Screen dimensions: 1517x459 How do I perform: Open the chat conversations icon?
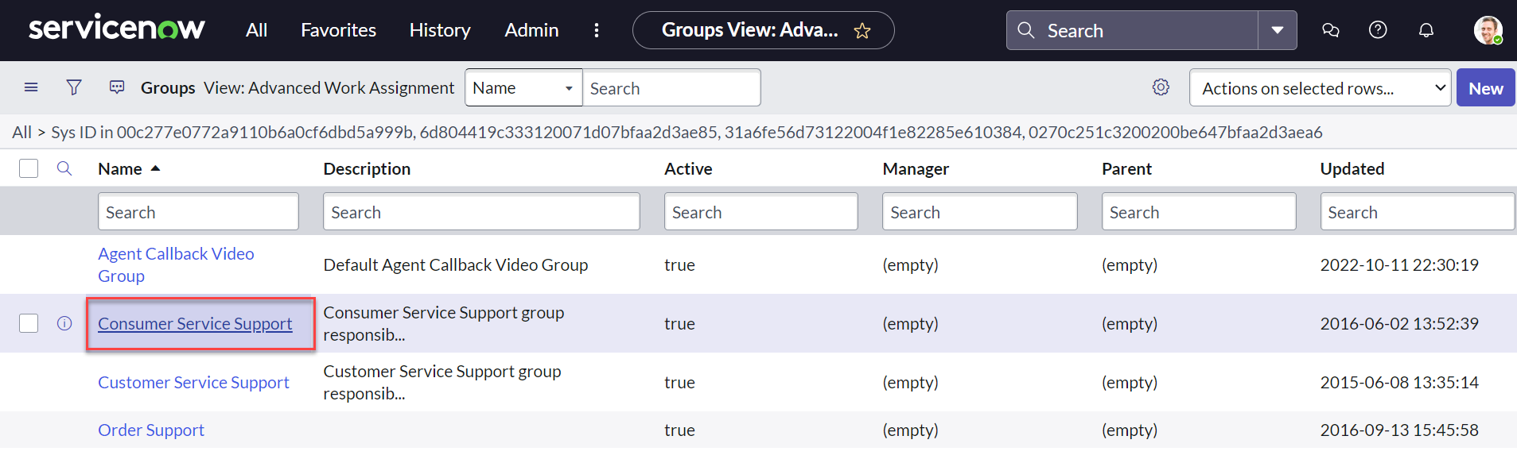(1330, 30)
